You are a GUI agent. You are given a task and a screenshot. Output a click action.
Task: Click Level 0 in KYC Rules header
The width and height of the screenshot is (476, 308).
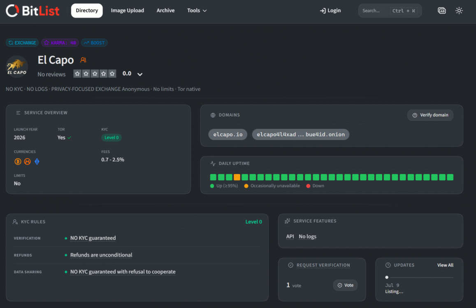[253, 222]
